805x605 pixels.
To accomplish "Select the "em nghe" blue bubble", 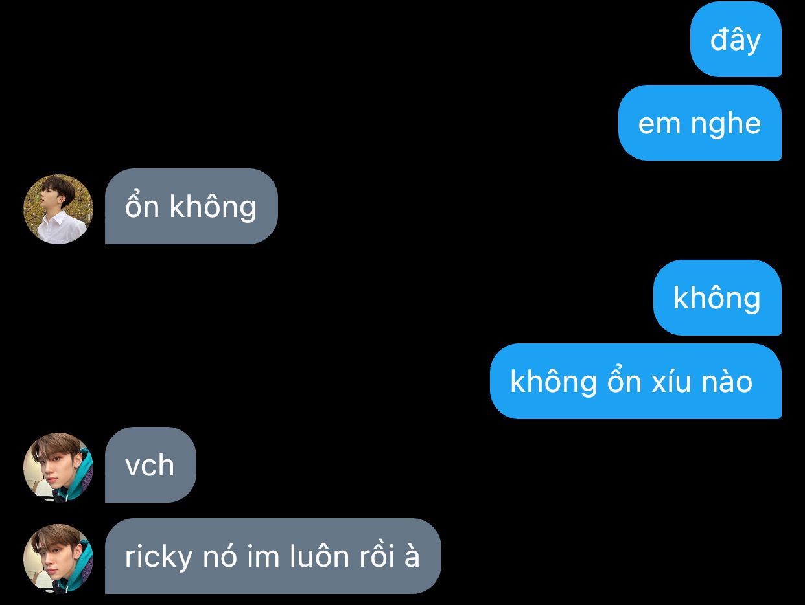I will 700,122.
